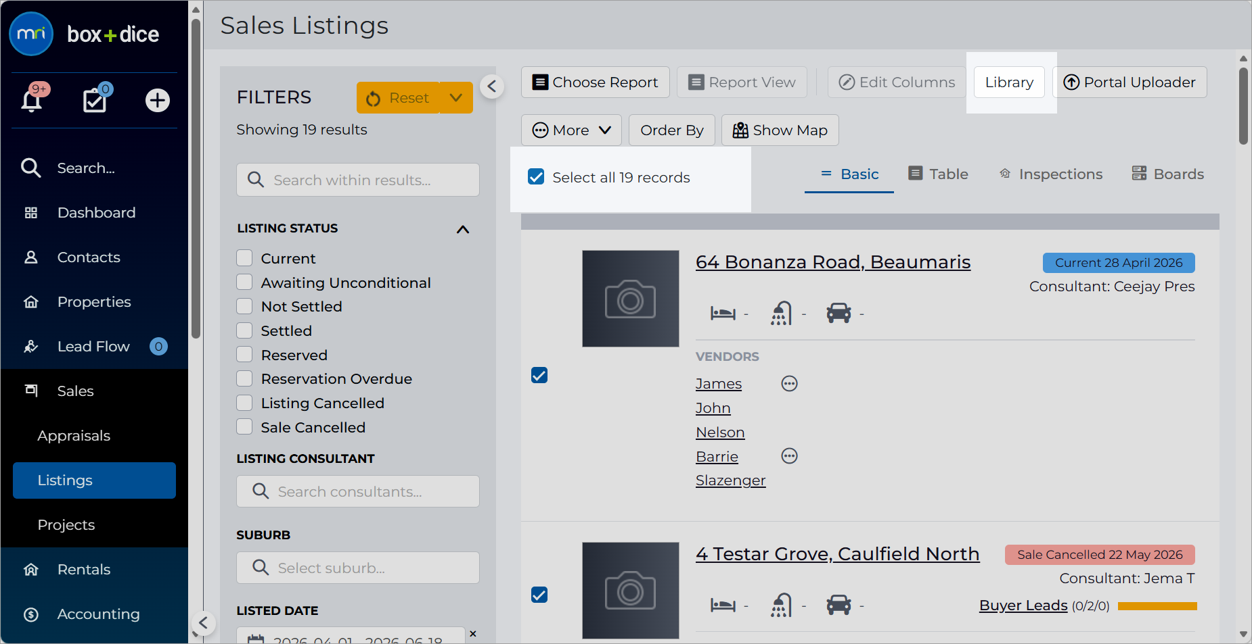This screenshot has height=644, width=1252.
Task: Switch to the Inspections tab
Action: 1051,174
